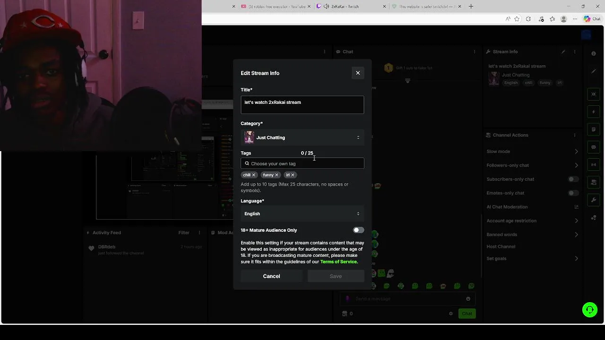This screenshot has width=605, height=340.
Task: Click the green headset help bubble
Action: [590, 310]
